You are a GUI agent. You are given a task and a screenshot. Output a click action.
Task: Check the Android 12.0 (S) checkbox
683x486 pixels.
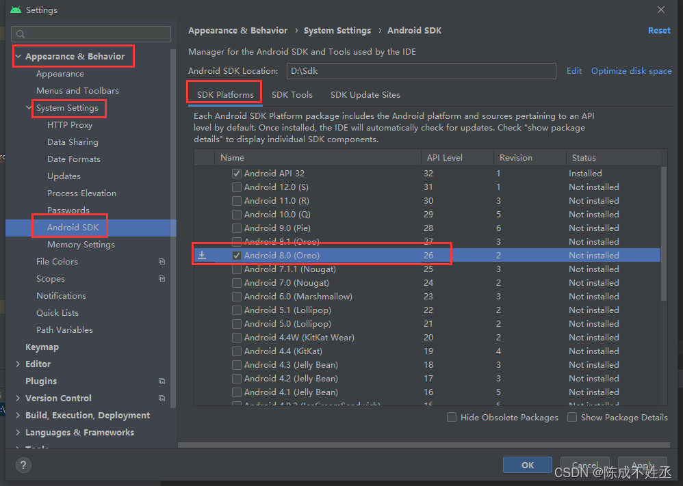tap(237, 187)
